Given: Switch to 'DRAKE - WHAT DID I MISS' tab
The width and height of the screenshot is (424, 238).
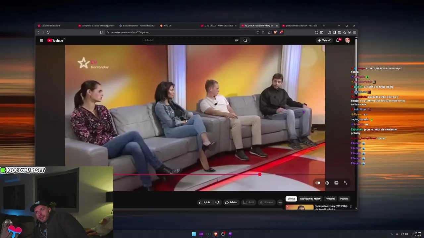Looking at the screenshot, I should [x=219, y=26].
